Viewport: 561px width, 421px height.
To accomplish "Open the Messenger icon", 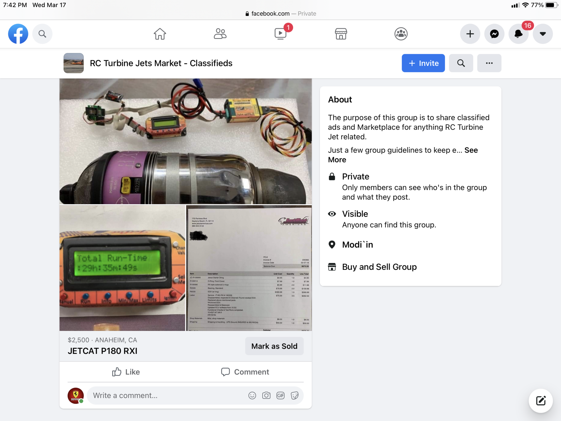I will (x=494, y=34).
